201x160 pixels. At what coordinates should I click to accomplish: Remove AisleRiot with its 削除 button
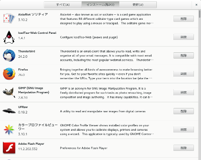(x=184, y=19)
